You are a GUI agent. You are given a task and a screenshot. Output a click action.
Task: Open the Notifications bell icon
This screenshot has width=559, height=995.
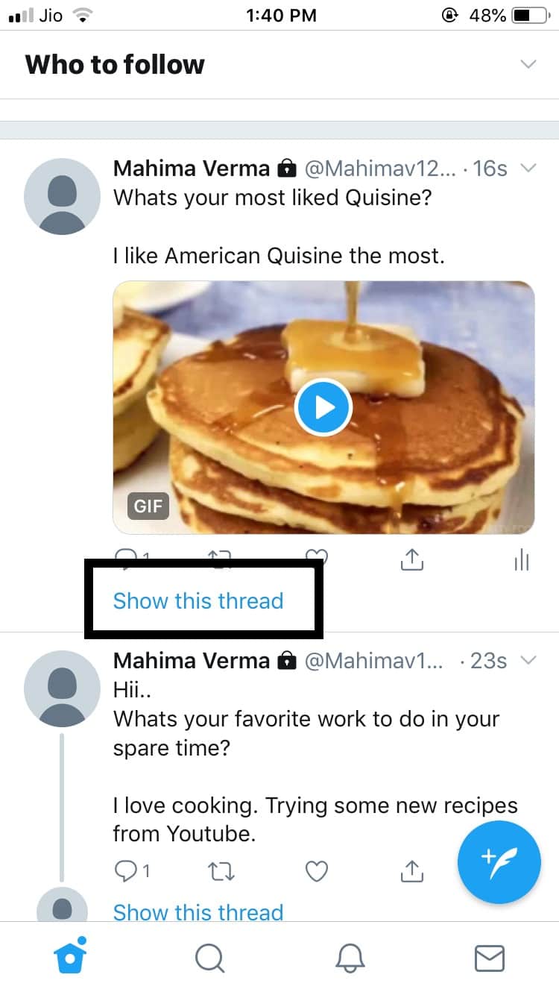[x=350, y=959]
